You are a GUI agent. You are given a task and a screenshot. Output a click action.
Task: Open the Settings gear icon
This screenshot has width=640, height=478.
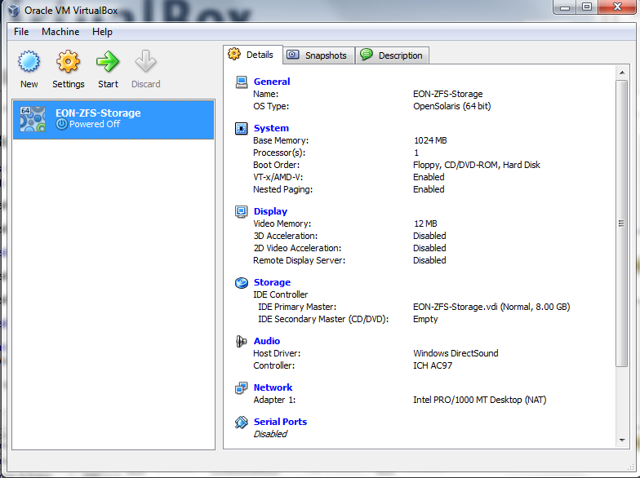68,62
